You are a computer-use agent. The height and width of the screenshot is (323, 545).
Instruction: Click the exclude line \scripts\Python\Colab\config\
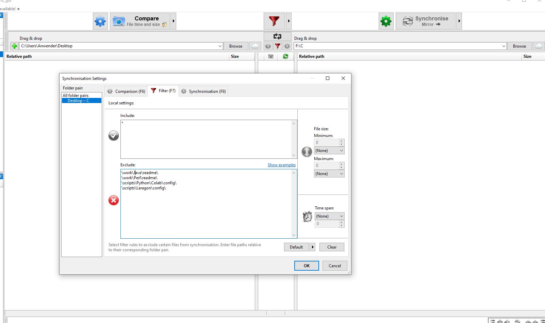click(x=149, y=183)
